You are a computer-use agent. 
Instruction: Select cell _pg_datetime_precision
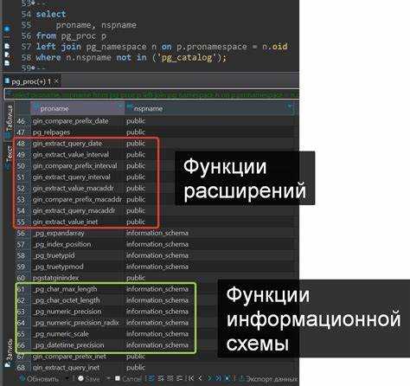point(68,345)
